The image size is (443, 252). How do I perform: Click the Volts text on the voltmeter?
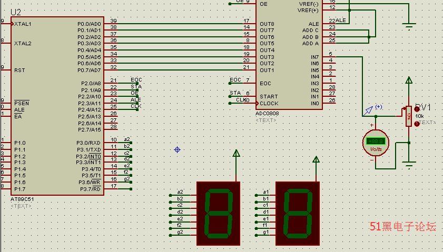point(376,149)
